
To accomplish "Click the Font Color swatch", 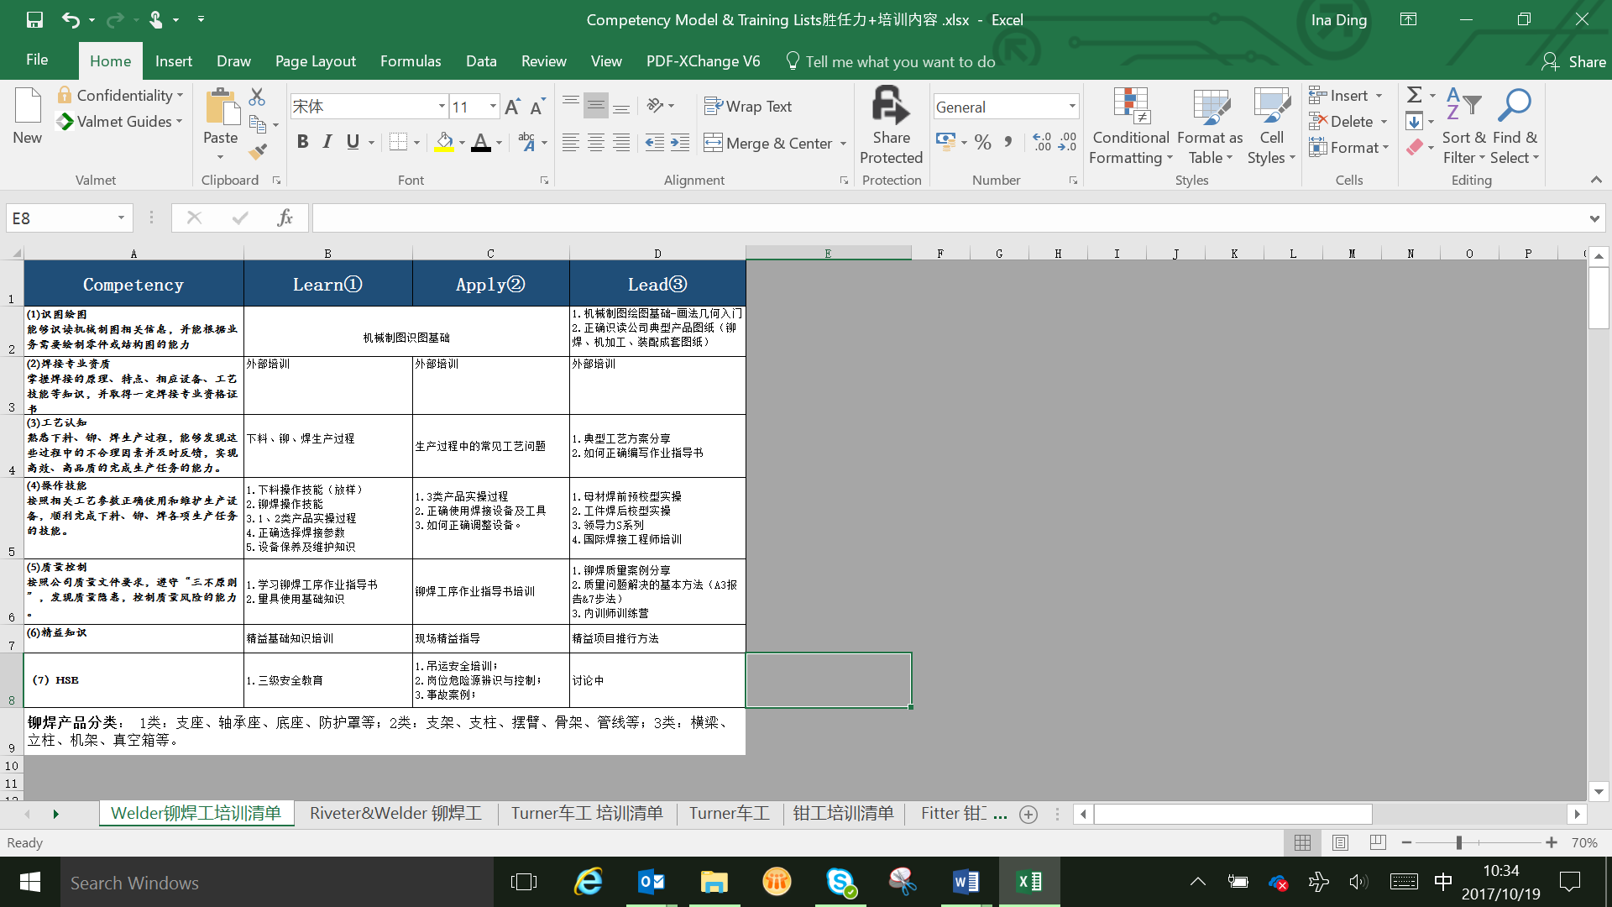I will 481,143.
